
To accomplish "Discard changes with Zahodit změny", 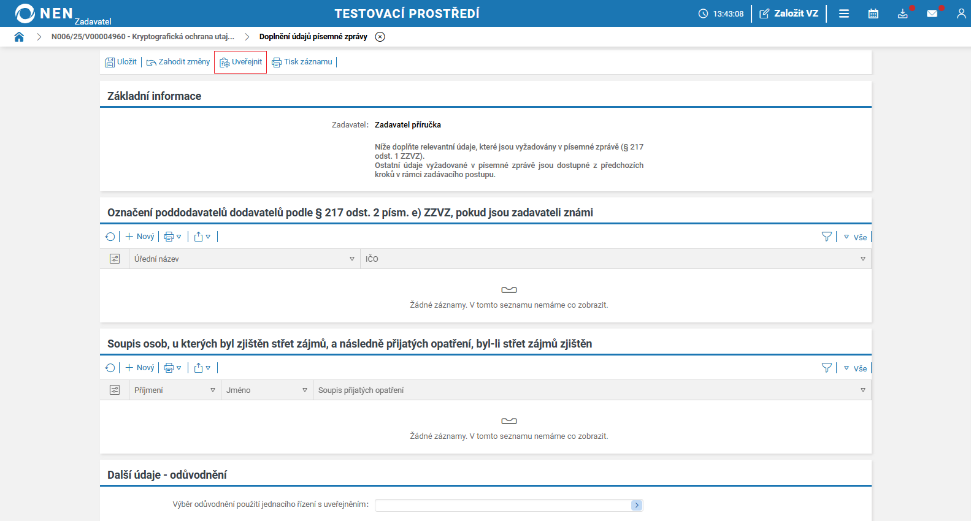I will 178,62.
